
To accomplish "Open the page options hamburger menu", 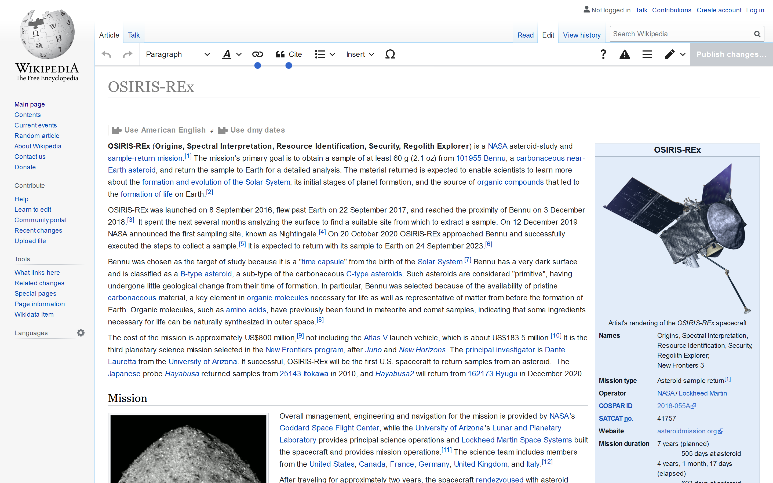I will (x=647, y=54).
